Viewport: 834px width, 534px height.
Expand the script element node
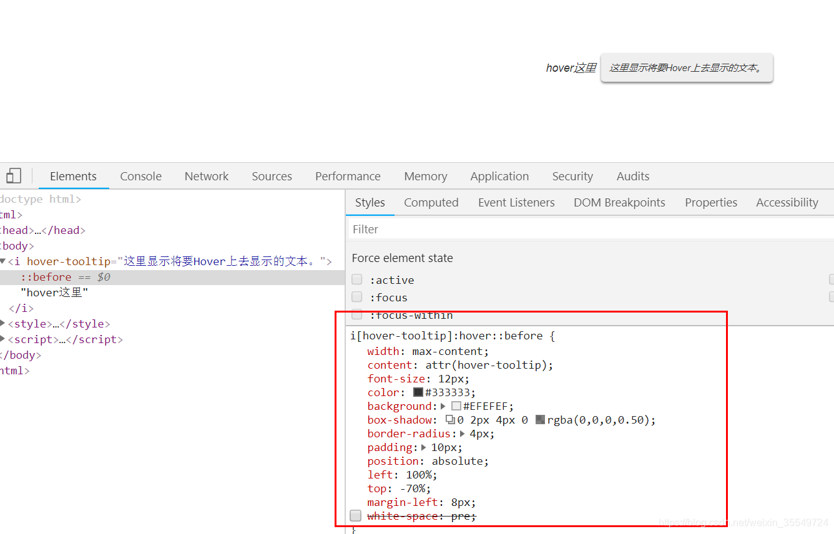[2, 339]
